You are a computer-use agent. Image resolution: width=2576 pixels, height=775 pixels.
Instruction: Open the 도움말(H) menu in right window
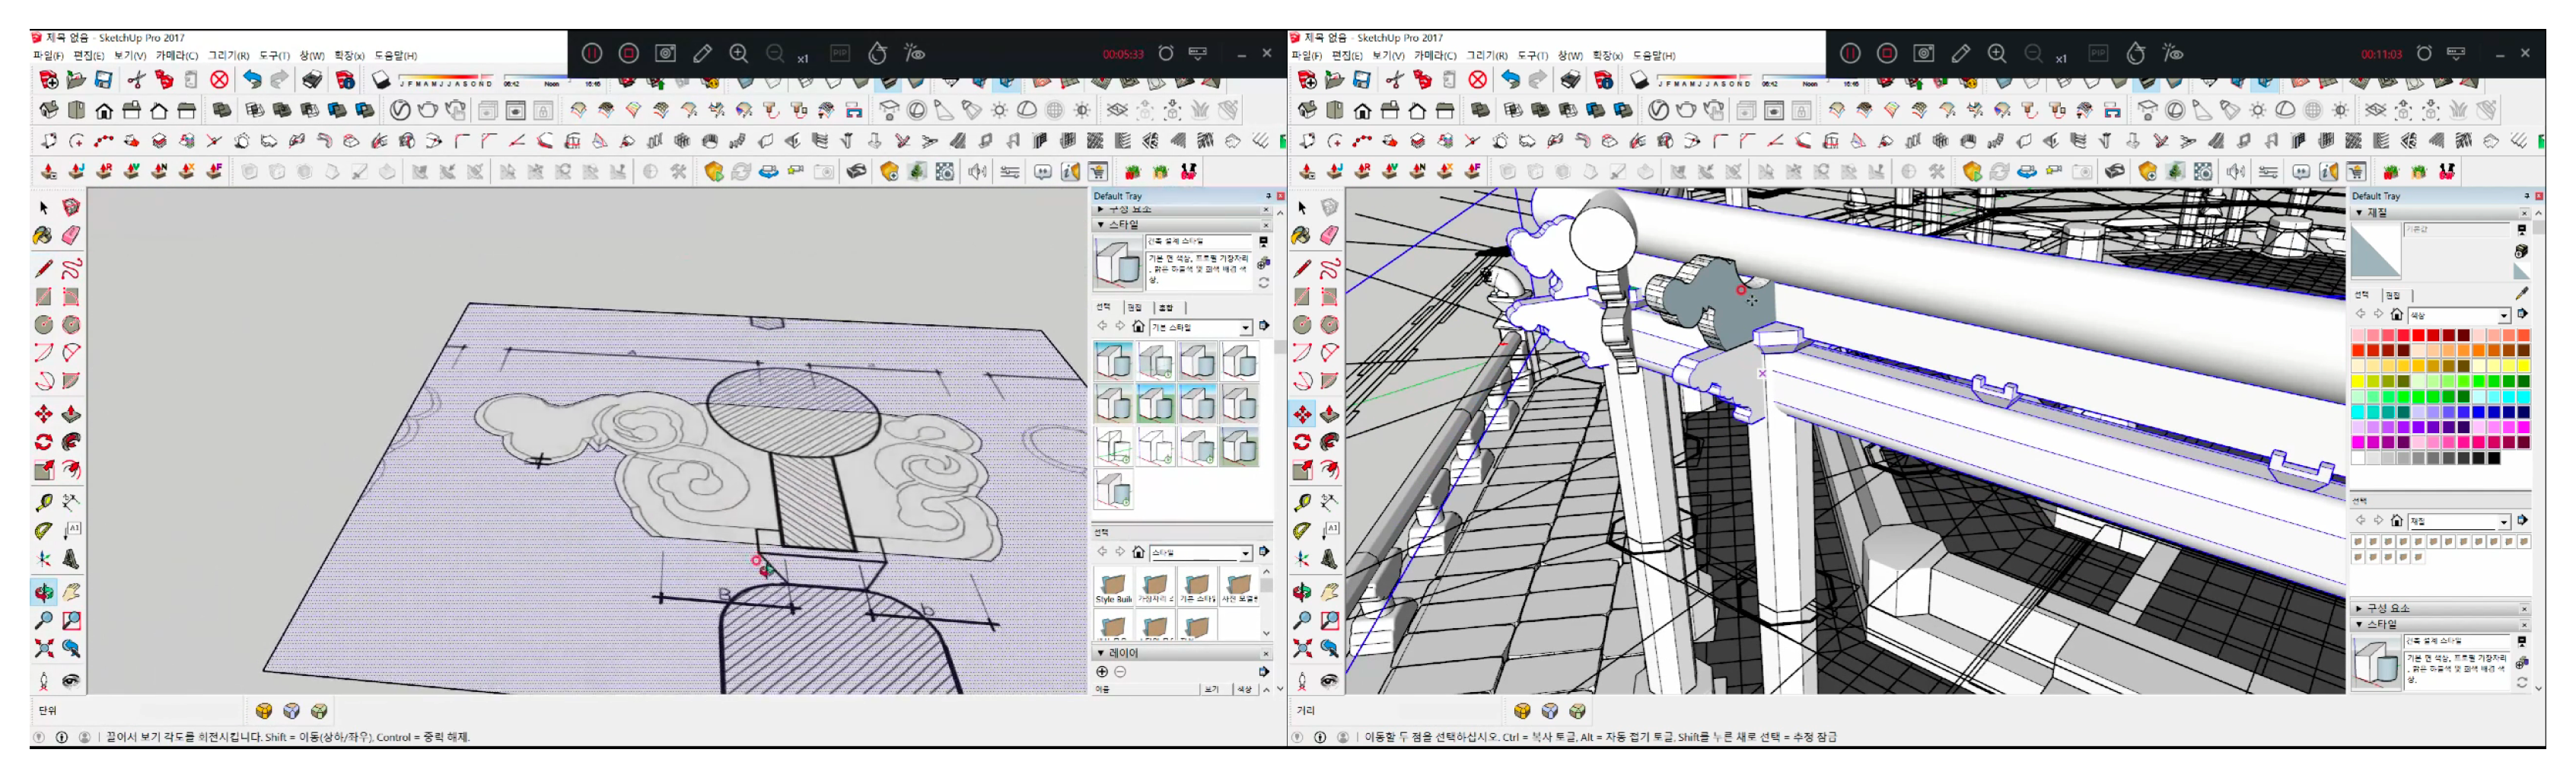[1653, 55]
